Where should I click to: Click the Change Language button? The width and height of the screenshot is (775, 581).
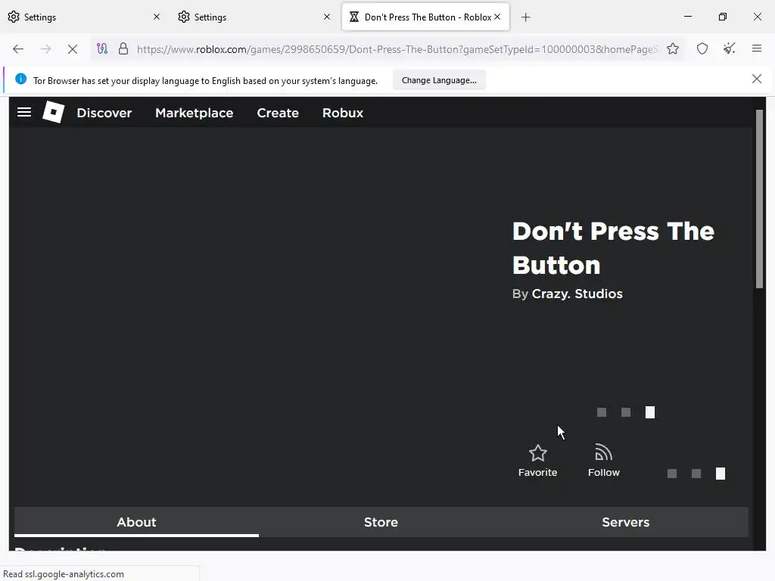coord(439,80)
